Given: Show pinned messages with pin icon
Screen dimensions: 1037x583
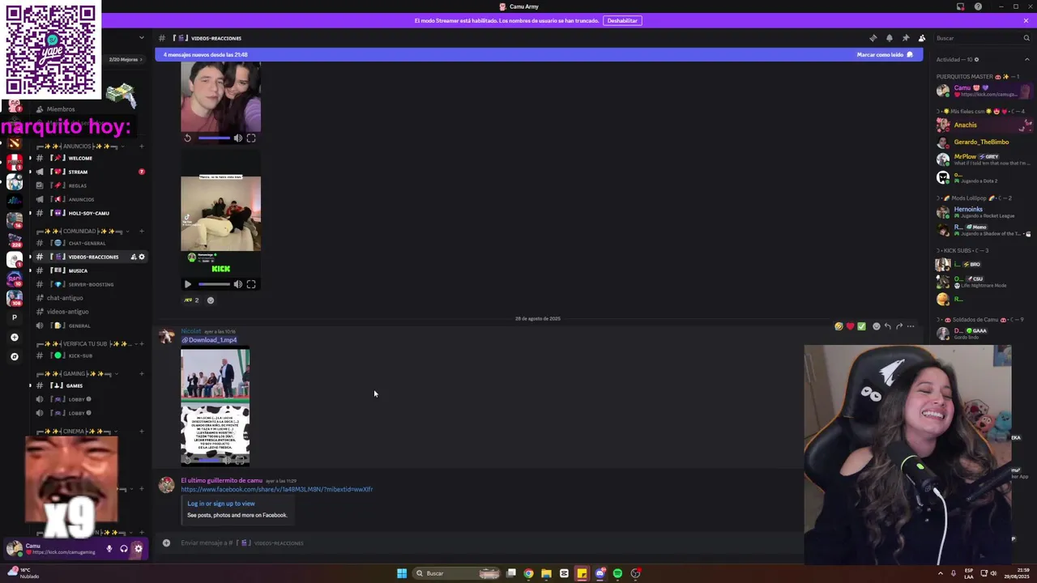Looking at the screenshot, I should [x=905, y=38].
